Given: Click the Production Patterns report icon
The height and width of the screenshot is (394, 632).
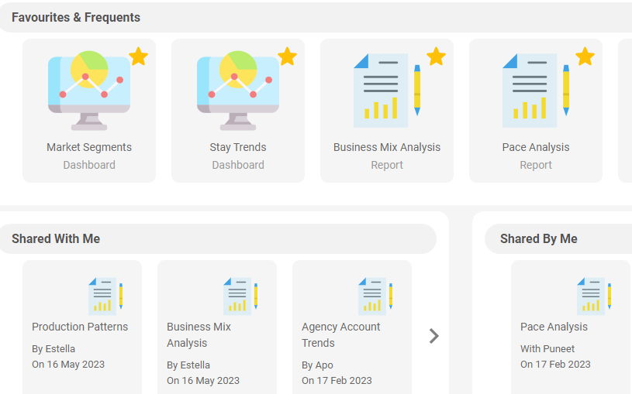Looking at the screenshot, I should point(105,295).
